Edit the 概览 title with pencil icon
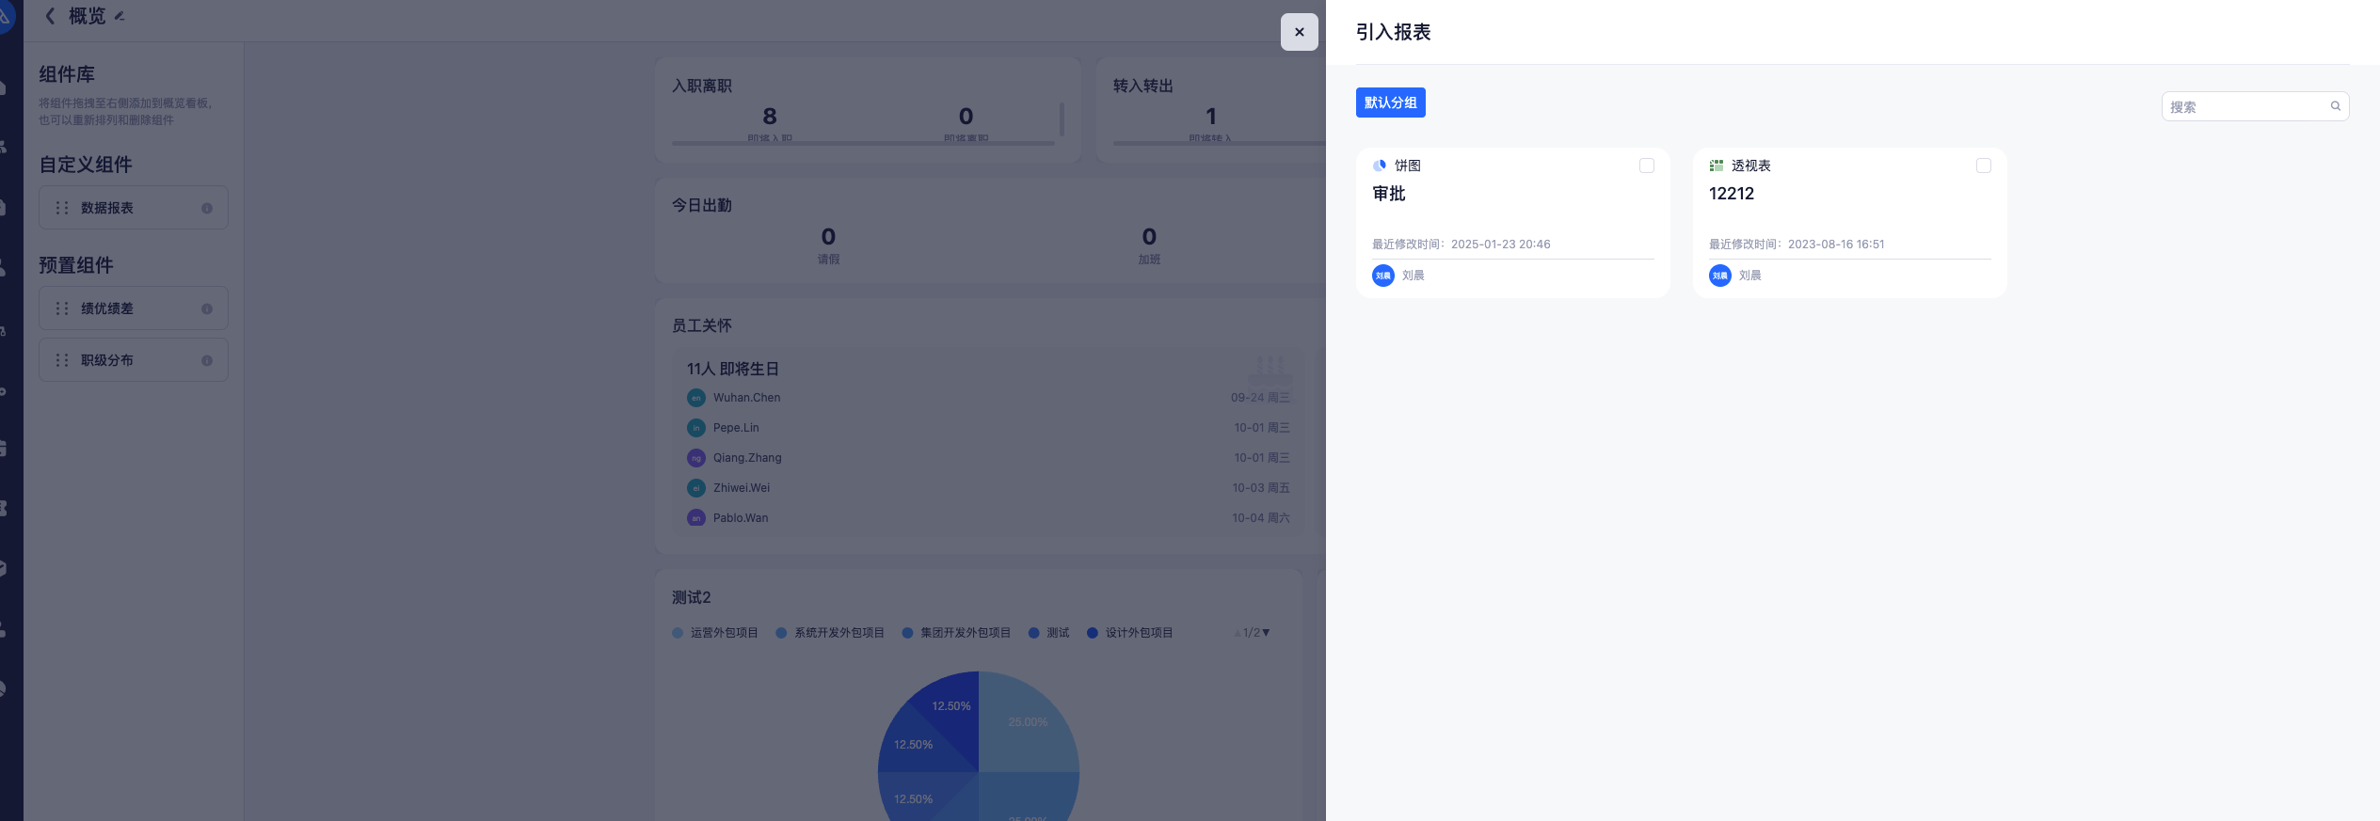The image size is (2380, 821). 120,16
